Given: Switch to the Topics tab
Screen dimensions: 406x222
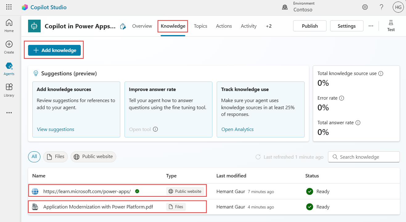Looking at the screenshot, I should tap(200, 26).
